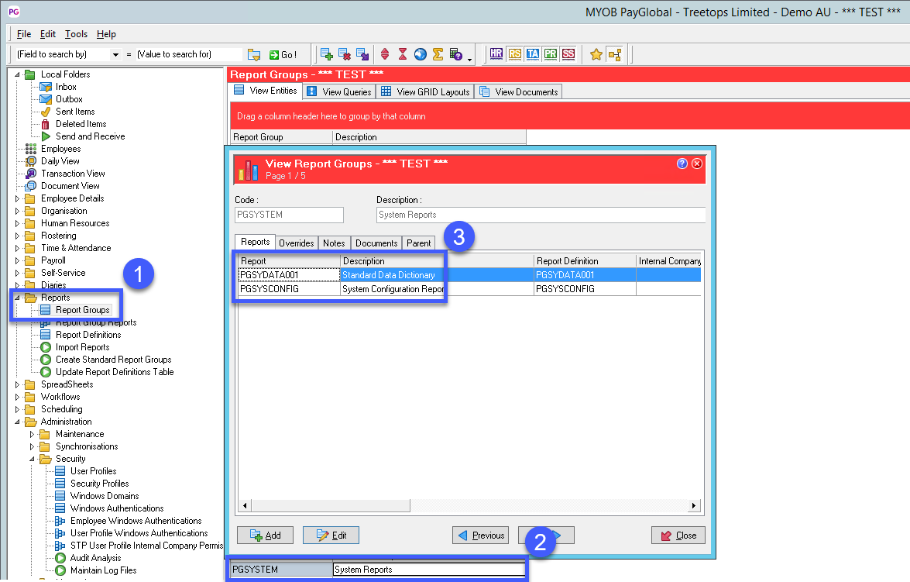Click the hourglass toolbar icon
The width and height of the screenshot is (910, 582).
(x=403, y=54)
